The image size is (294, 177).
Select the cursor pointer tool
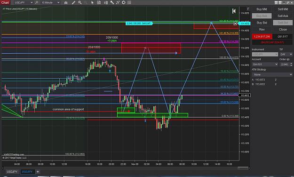point(92,2)
